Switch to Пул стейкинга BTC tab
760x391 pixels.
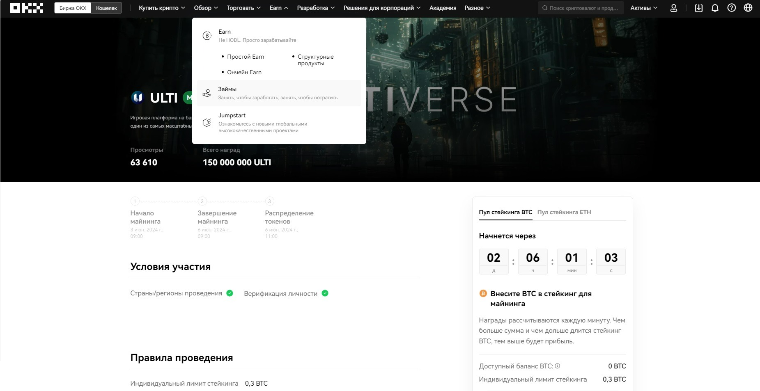point(505,212)
